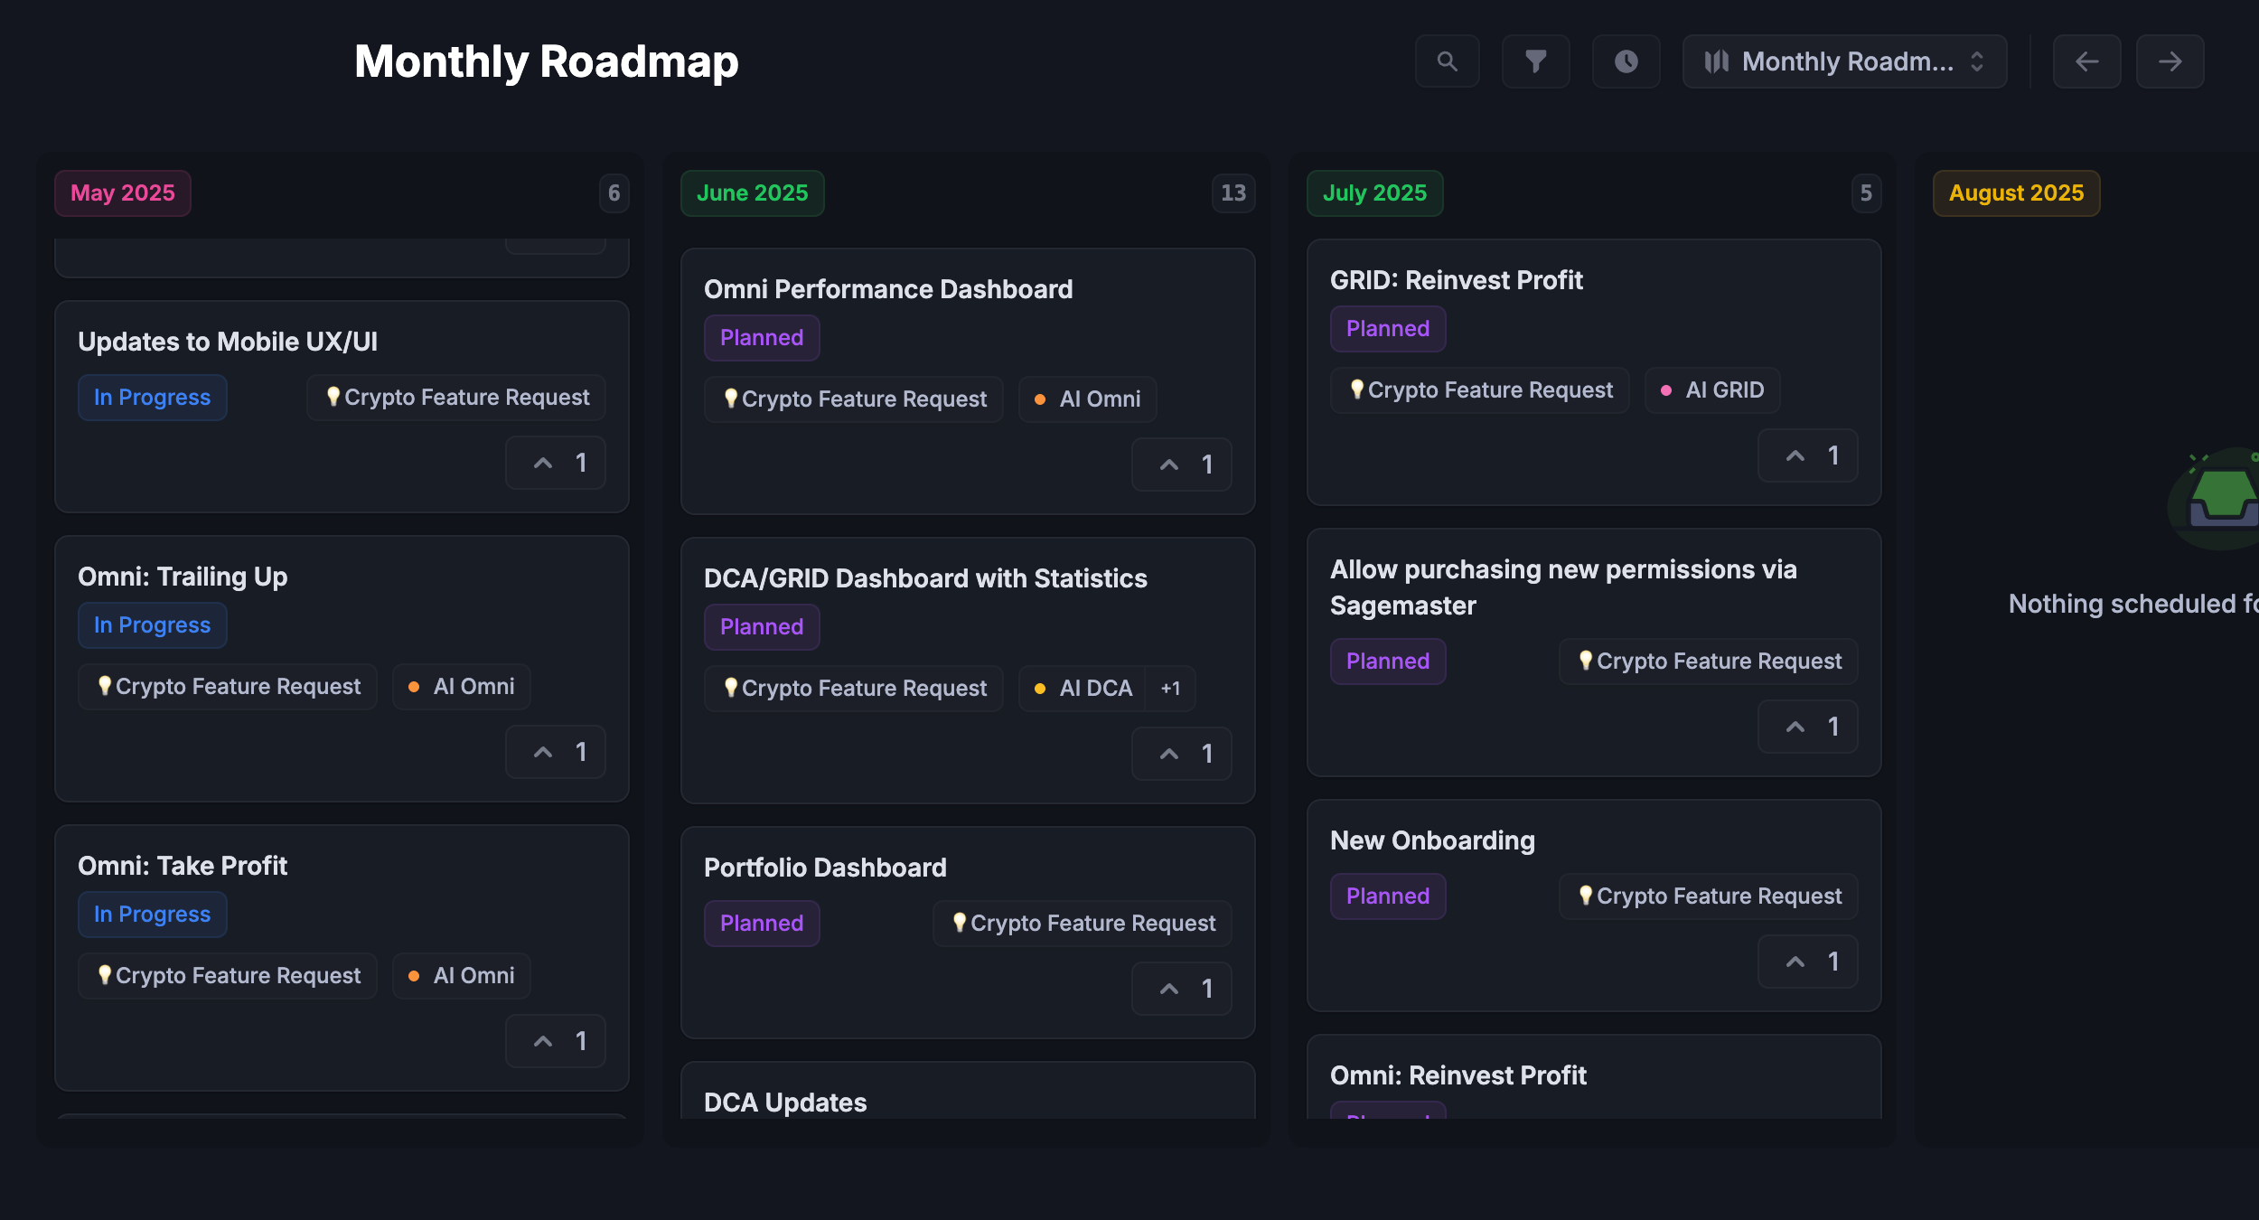Upvote Omni: Trailing Up using chevron

point(543,752)
